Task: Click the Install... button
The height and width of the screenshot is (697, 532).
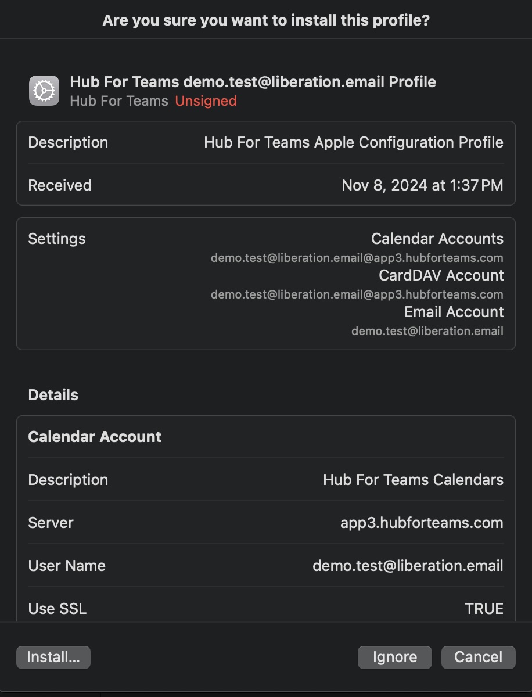Action: click(53, 657)
